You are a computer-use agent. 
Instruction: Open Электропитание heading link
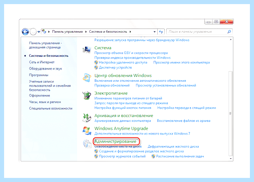click(111, 93)
